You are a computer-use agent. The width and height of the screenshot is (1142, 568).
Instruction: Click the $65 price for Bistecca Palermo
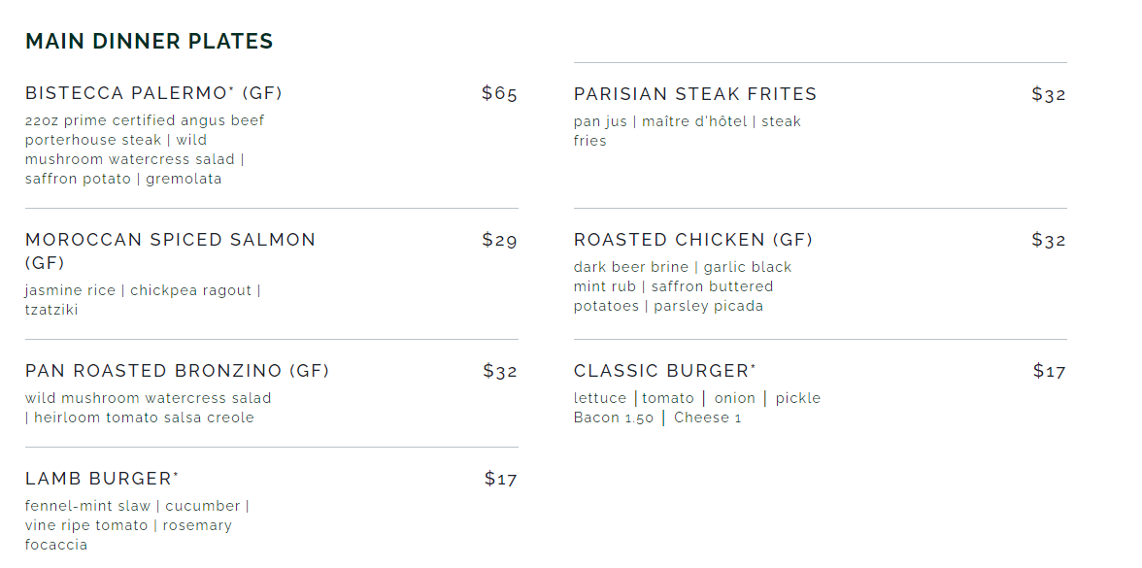499,93
